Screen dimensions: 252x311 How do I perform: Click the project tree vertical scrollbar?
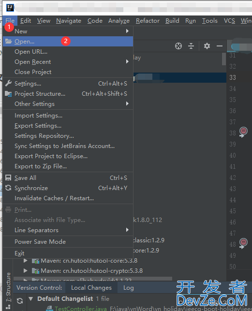224,59
